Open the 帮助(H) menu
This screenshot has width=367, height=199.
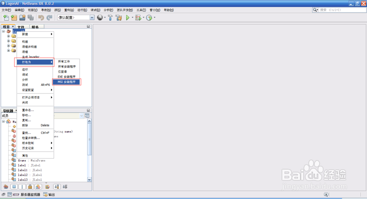tap(169, 10)
